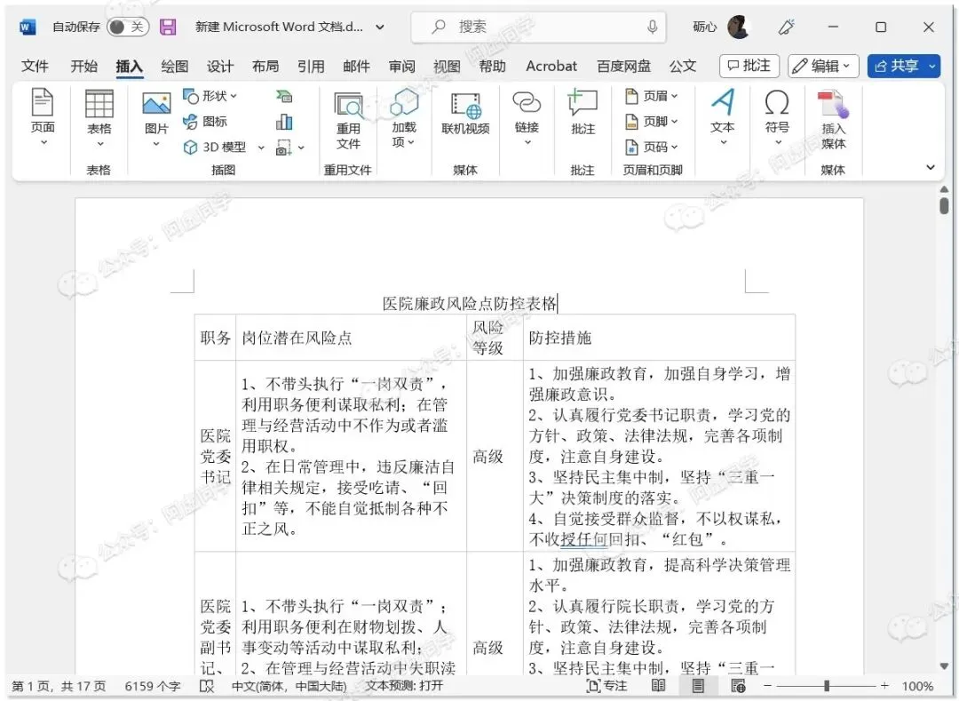
Task: Insert a picture using 图片 icon
Action: [x=156, y=117]
